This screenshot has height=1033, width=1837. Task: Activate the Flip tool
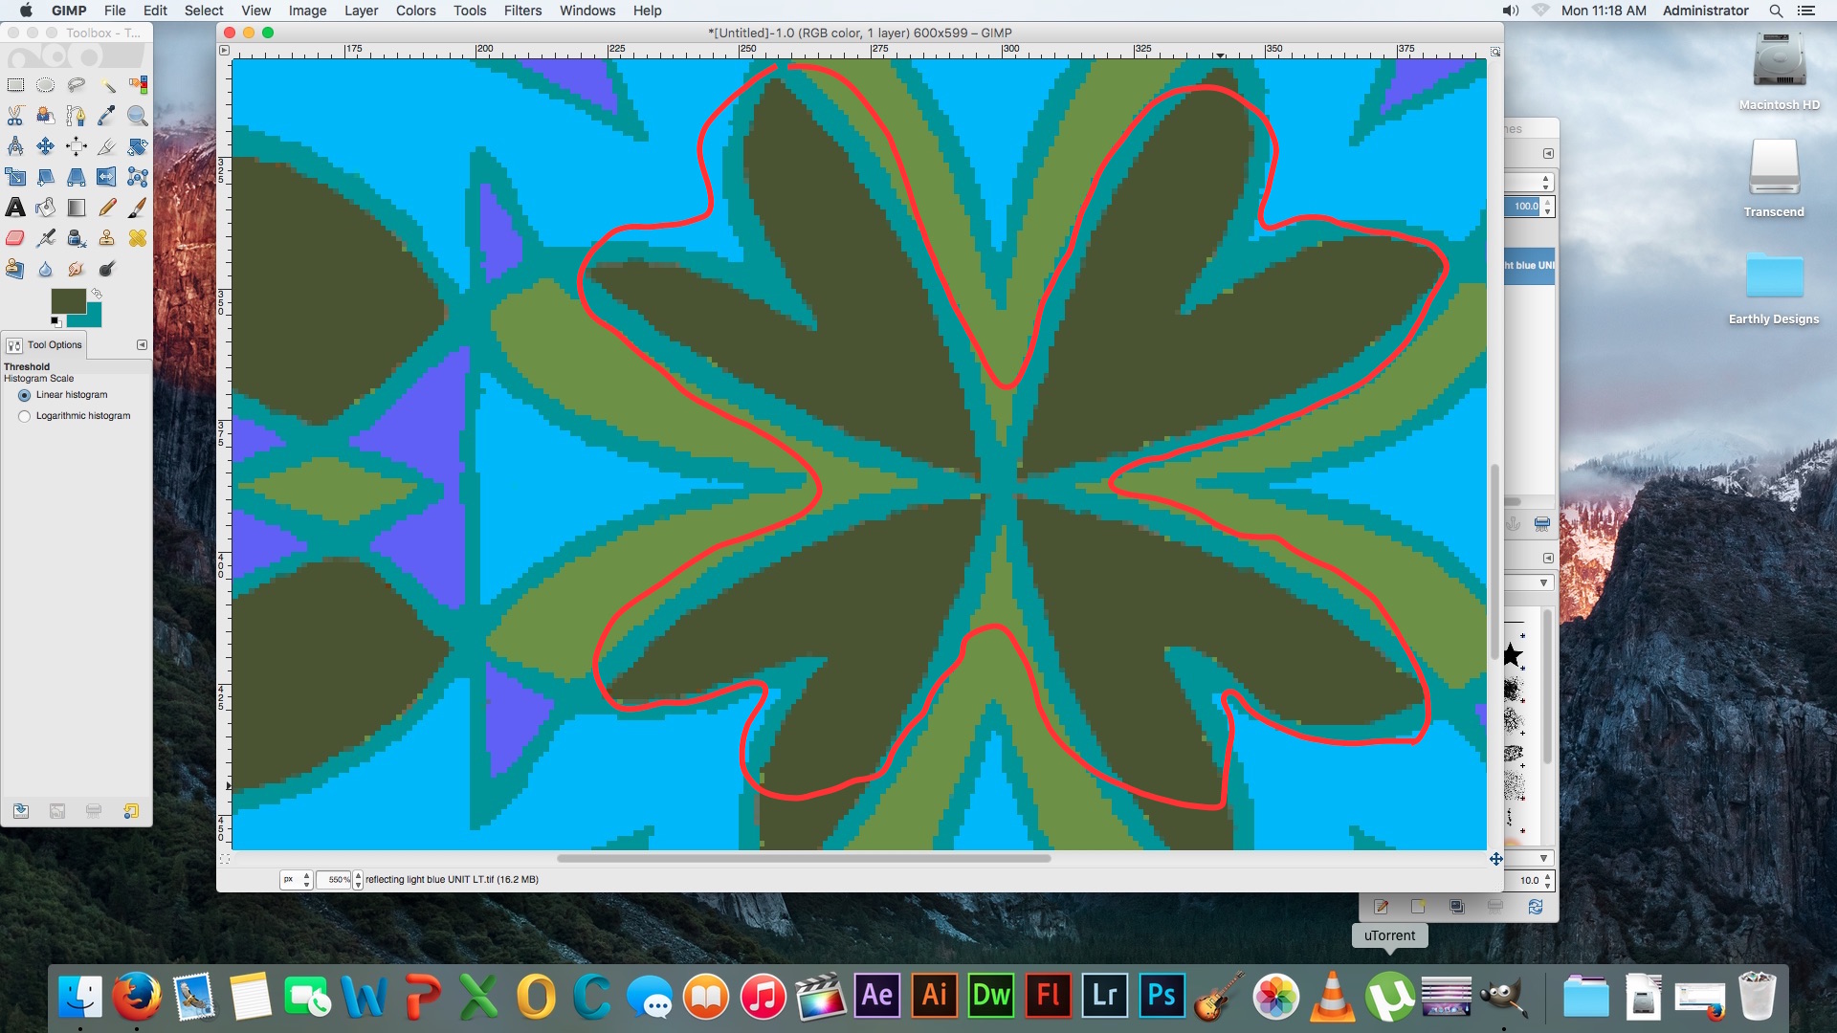pos(106,177)
